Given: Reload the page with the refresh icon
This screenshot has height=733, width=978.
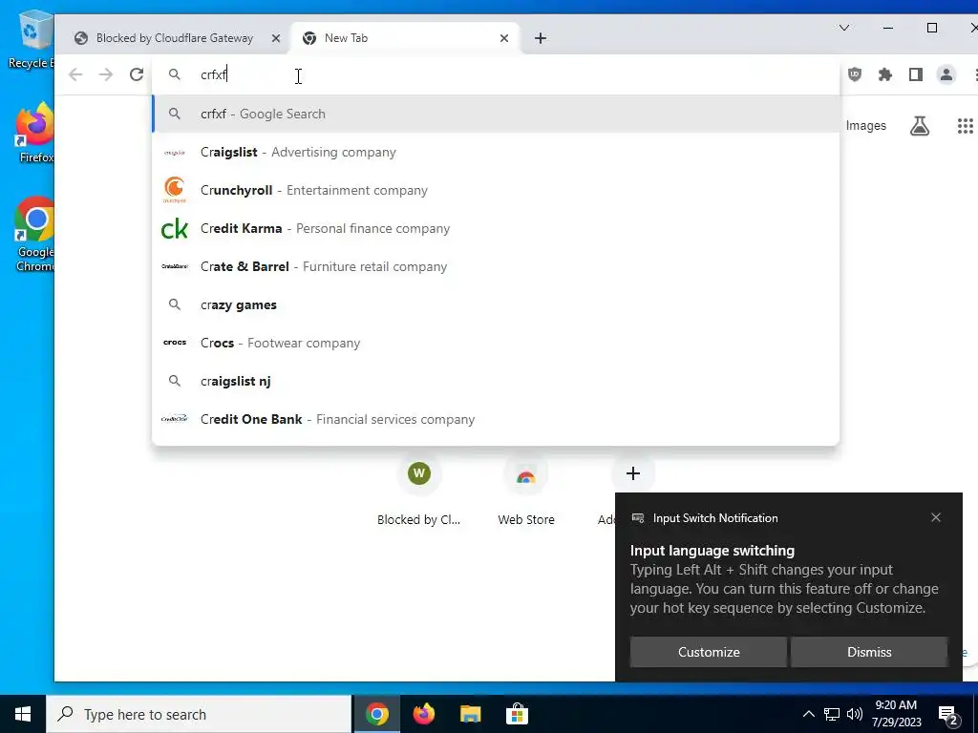Looking at the screenshot, I should coord(137,74).
